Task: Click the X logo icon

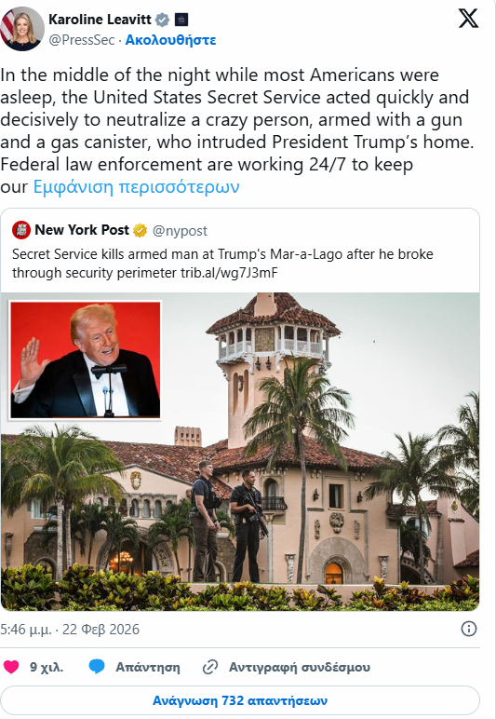Action: (x=468, y=19)
